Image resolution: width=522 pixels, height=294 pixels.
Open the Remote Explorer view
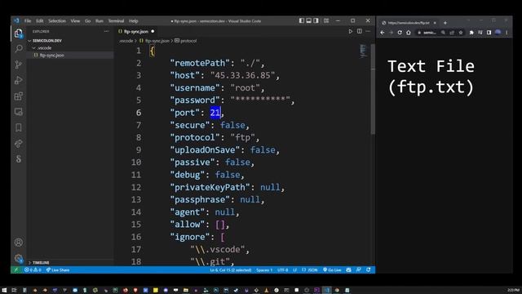coord(19,112)
